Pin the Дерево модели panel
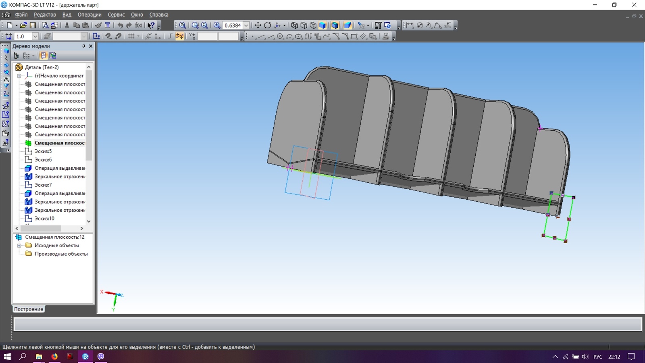645x363 pixels. [x=84, y=46]
